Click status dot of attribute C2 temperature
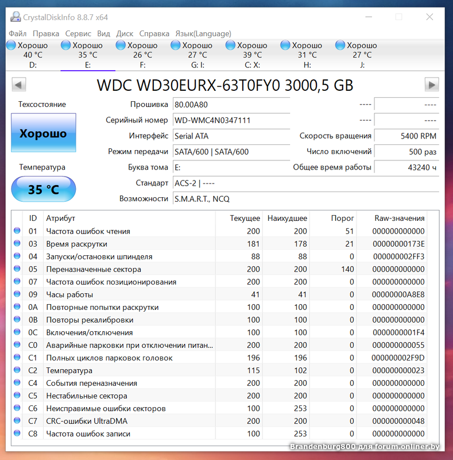 [x=17, y=370]
